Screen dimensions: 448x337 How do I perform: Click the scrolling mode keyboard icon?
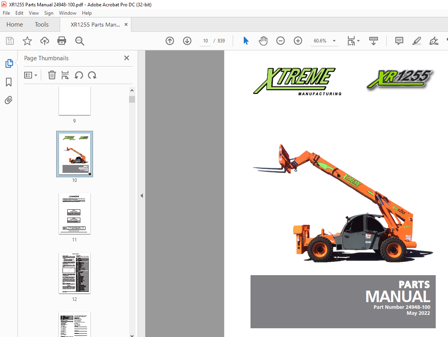pyautogui.click(x=374, y=41)
